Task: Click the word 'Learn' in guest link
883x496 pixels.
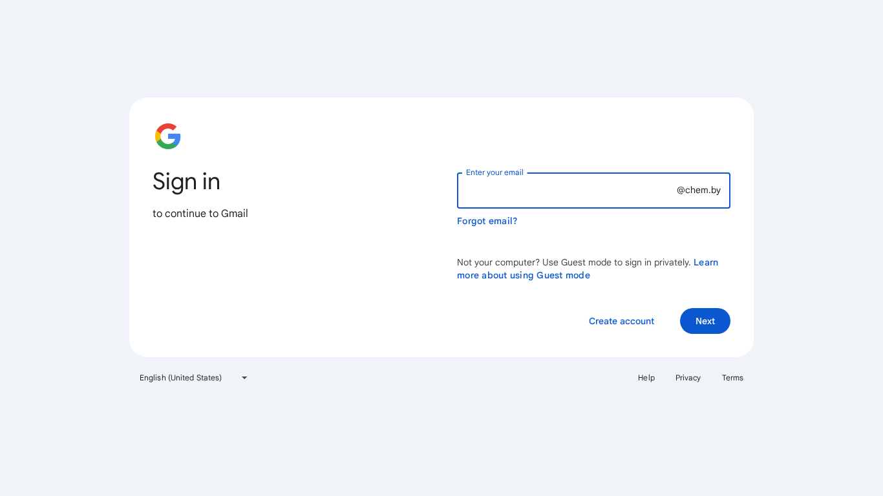Action: (706, 262)
